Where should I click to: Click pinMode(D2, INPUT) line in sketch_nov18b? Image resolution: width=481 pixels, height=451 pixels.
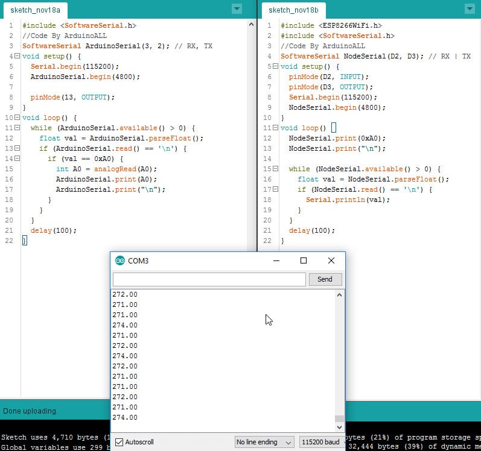[x=328, y=77]
